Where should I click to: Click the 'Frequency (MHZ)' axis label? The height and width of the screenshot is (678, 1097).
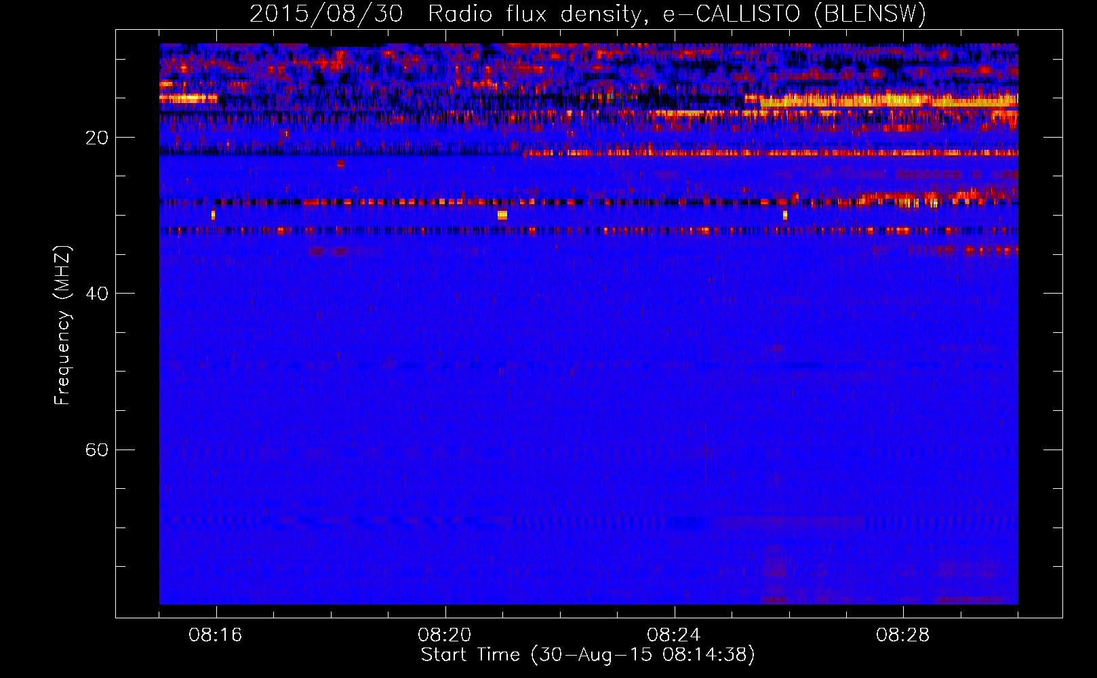(62, 325)
